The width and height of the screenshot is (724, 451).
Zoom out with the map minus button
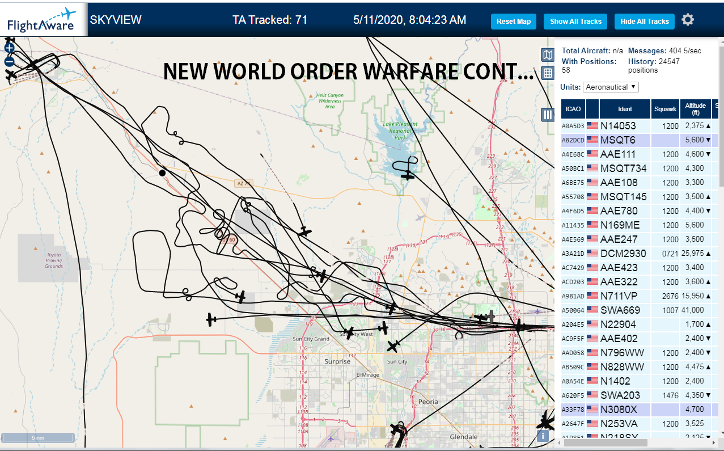click(9, 62)
